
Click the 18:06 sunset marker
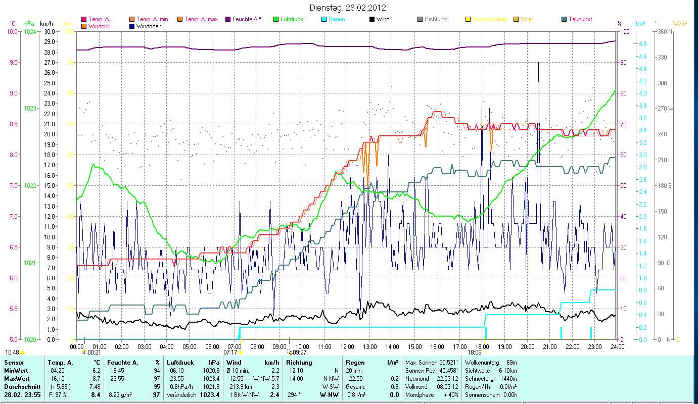click(x=475, y=352)
